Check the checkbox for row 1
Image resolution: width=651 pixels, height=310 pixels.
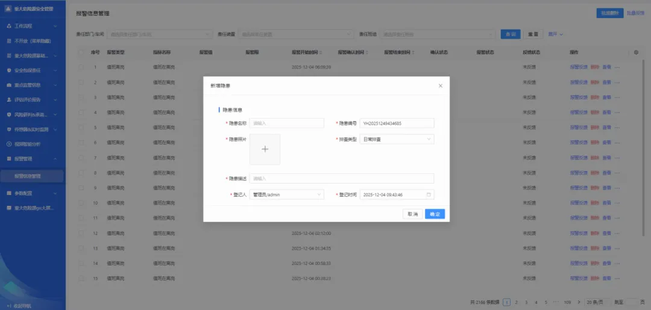(x=81, y=67)
